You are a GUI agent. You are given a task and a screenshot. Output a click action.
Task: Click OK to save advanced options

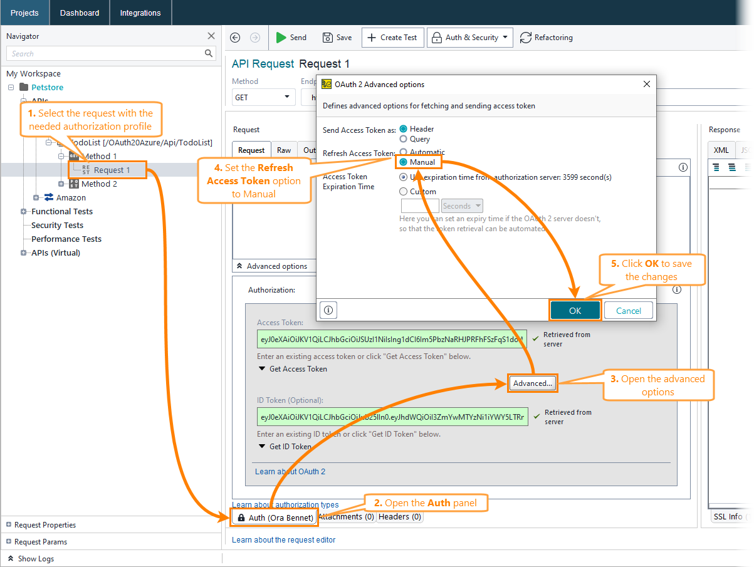(x=575, y=311)
